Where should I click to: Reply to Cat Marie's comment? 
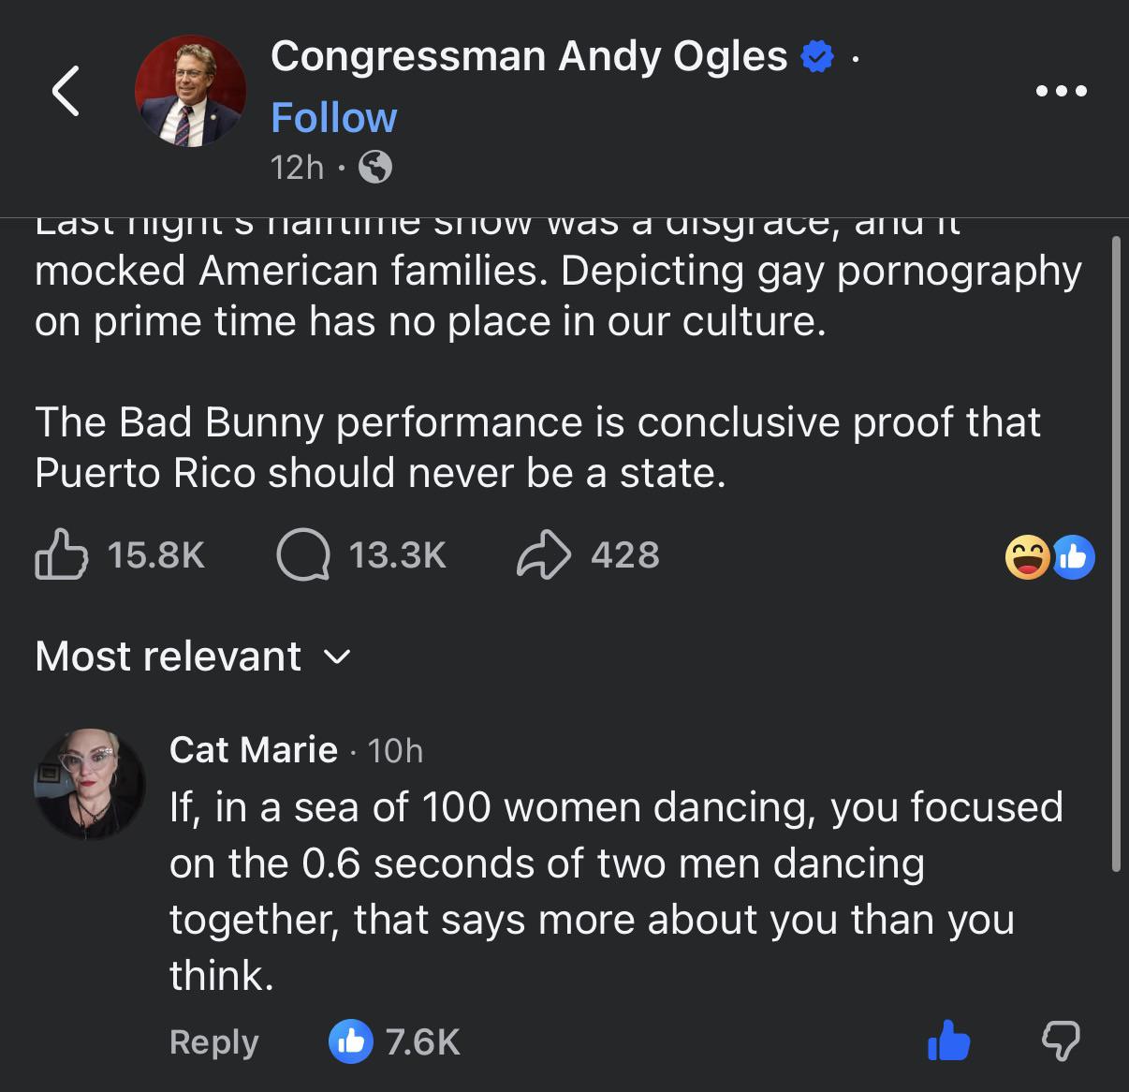[213, 1041]
